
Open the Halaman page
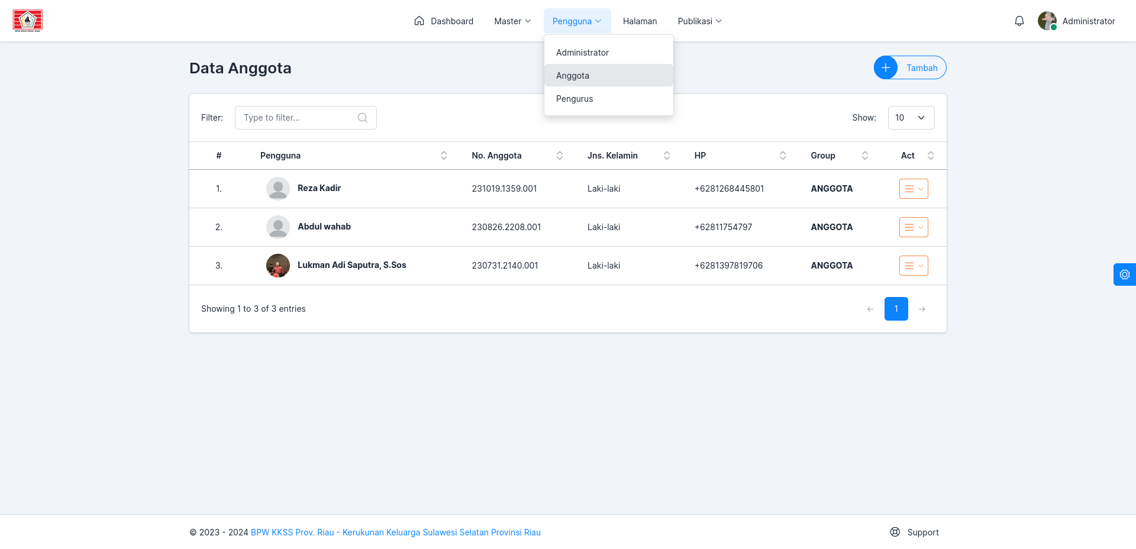coord(640,21)
